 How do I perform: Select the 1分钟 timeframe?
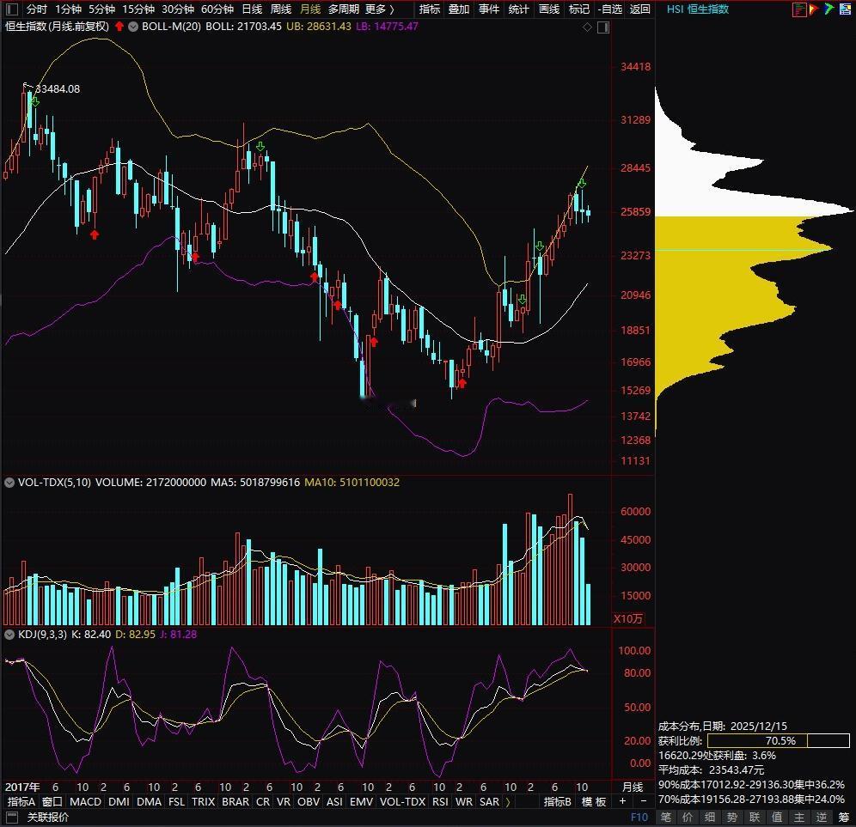tap(68, 9)
